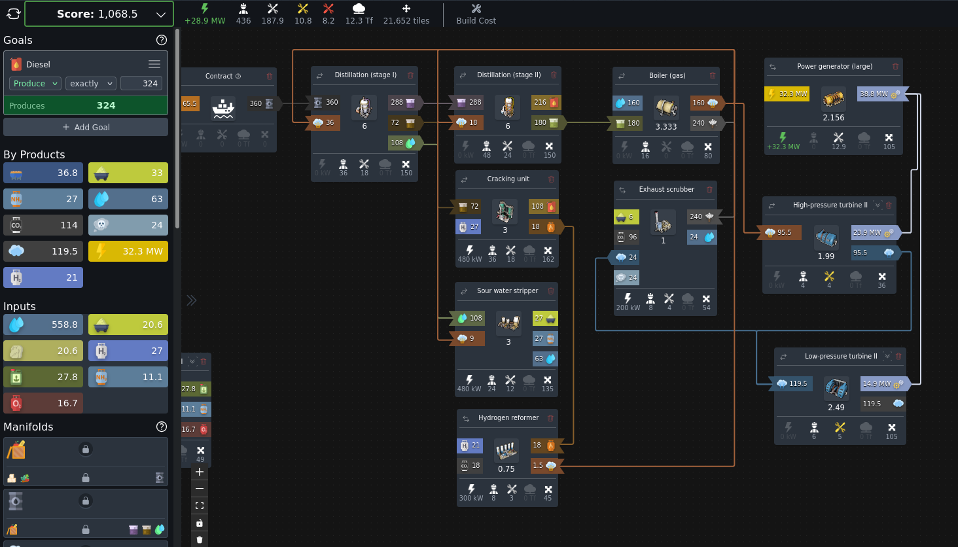
Task: Collapse the sidebar with double chevron
Action: 191,300
